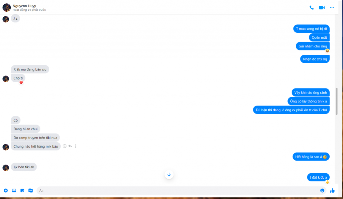
Task: View heart reaction on 'Cho tí' message
Action: 21,82
